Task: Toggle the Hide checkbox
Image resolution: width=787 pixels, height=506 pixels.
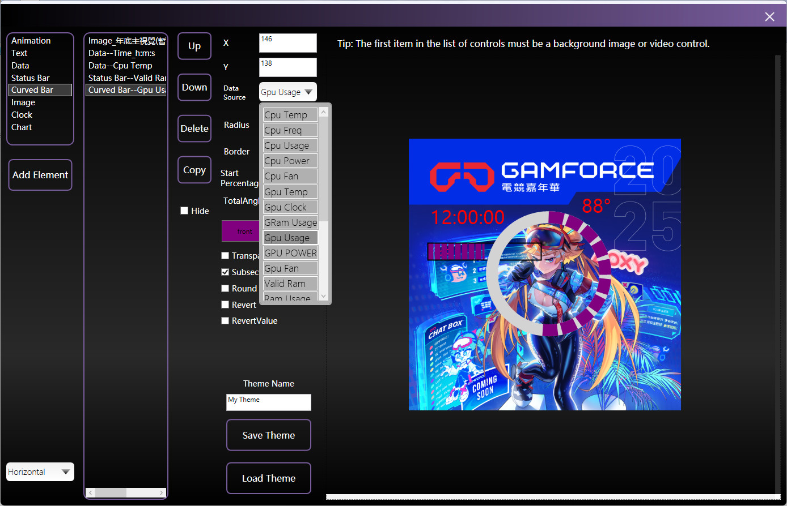Action: pos(184,211)
